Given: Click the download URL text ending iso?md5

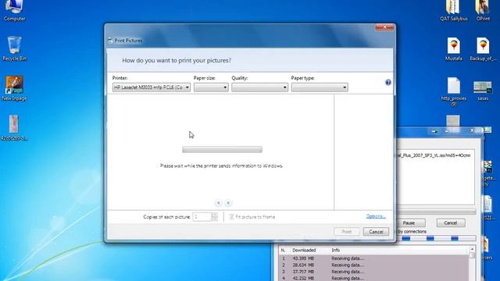Looking at the screenshot, I should tap(434, 155).
